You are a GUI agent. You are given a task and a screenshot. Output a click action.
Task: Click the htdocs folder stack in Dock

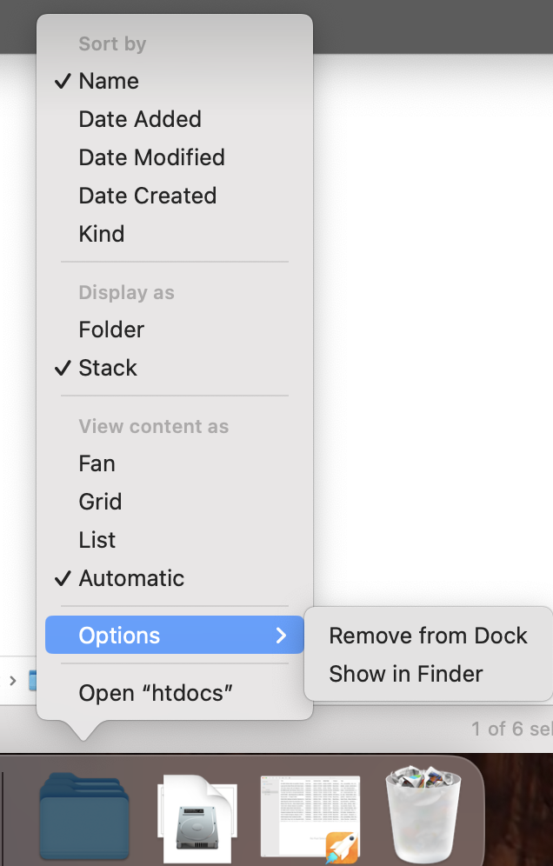83,809
